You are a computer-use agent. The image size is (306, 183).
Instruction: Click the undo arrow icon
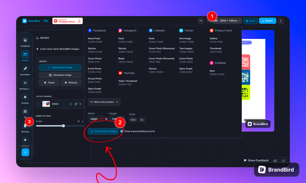pyautogui.click(x=201, y=21)
